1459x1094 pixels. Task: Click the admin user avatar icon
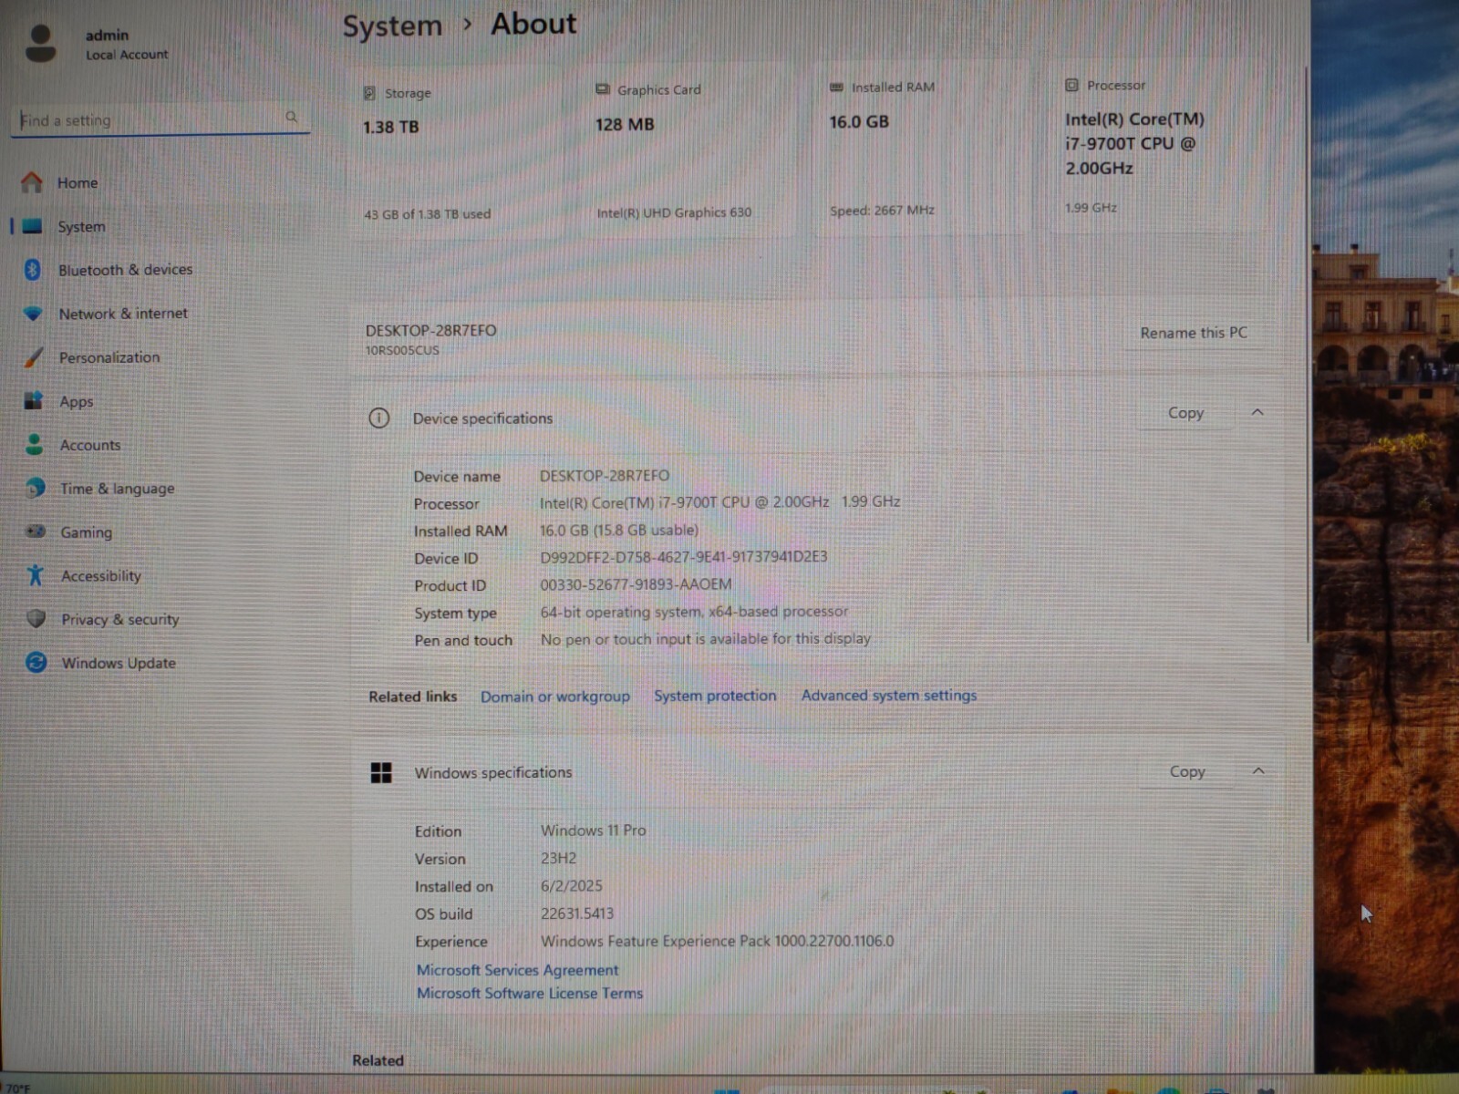40,43
